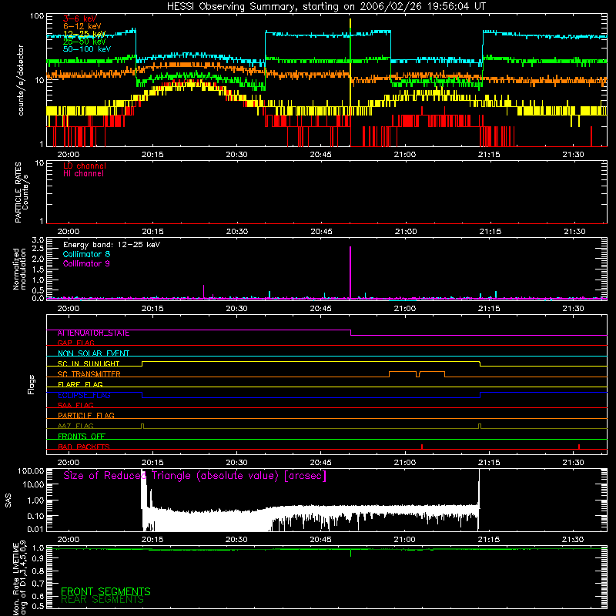Click the '2.5' value on modulation y-axis
This screenshot has height=616, width=616.
pos(38,249)
